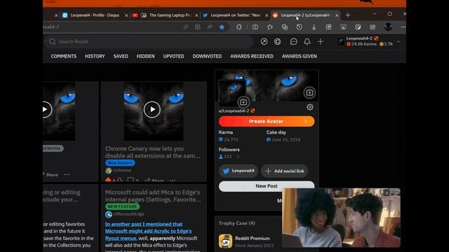Open Edge Settings and more menu

click(403, 27)
